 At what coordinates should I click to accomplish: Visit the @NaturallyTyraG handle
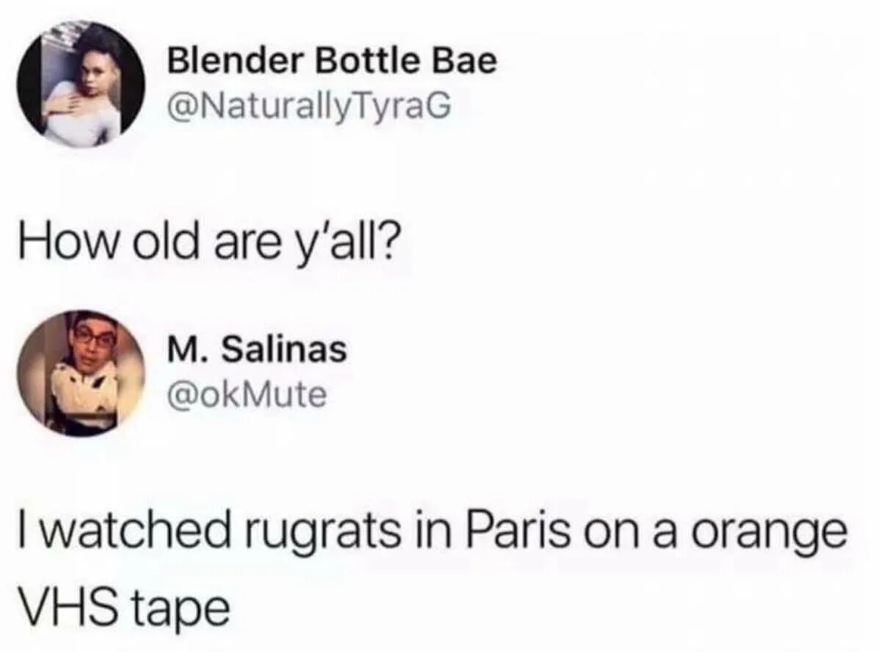click(306, 109)
